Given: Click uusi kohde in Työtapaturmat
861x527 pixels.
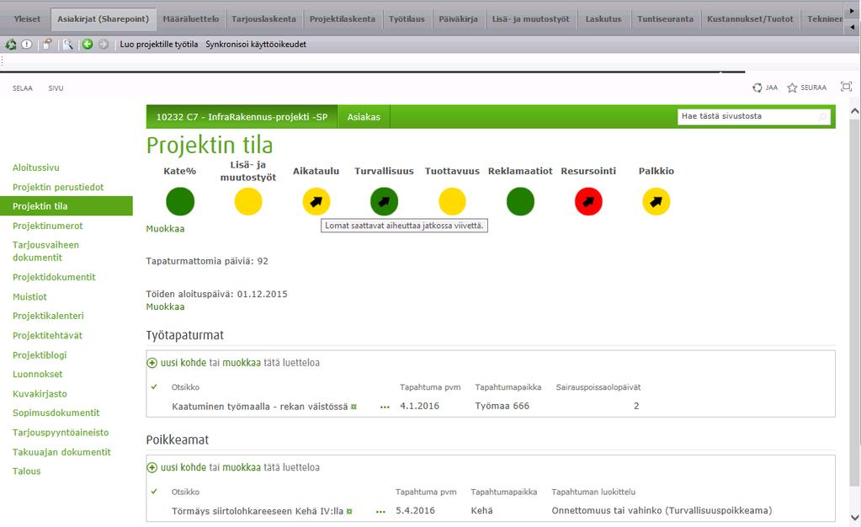Looking at the screenshot, I should pos(183,363).
